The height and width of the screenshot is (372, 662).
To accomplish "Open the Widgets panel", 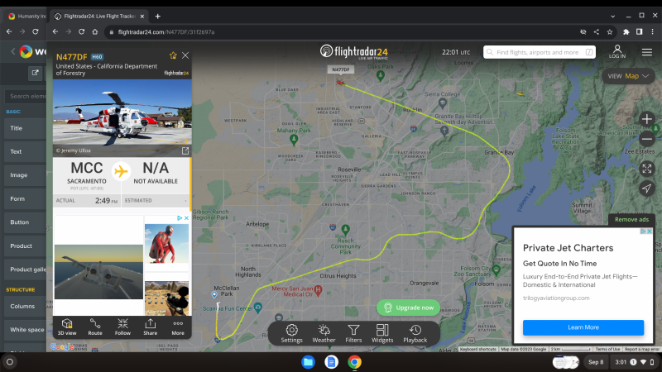I will click(x=382, y=333).
